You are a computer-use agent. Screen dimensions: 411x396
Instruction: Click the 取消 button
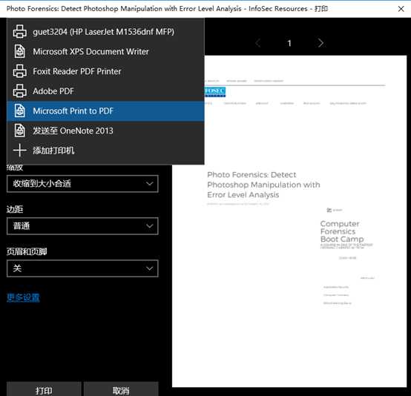pos(121,389)
